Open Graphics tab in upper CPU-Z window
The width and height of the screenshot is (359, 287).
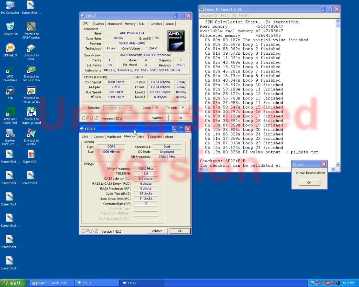click(156, 24)
